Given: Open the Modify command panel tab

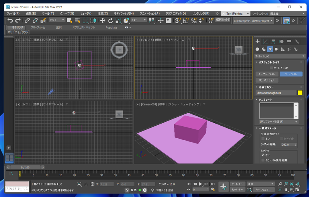Looking at the screenshot, I should pyautogui.click(x=265, y=41).
